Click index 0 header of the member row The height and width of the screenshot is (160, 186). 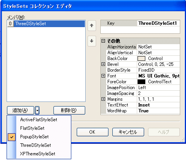(x=10, y=24)
